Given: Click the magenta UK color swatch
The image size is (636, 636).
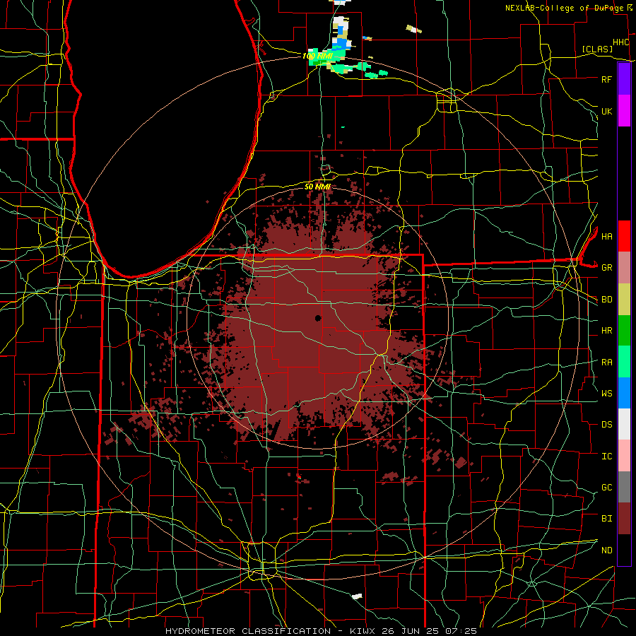Looking at the screenshot, I should pos(624,111).
